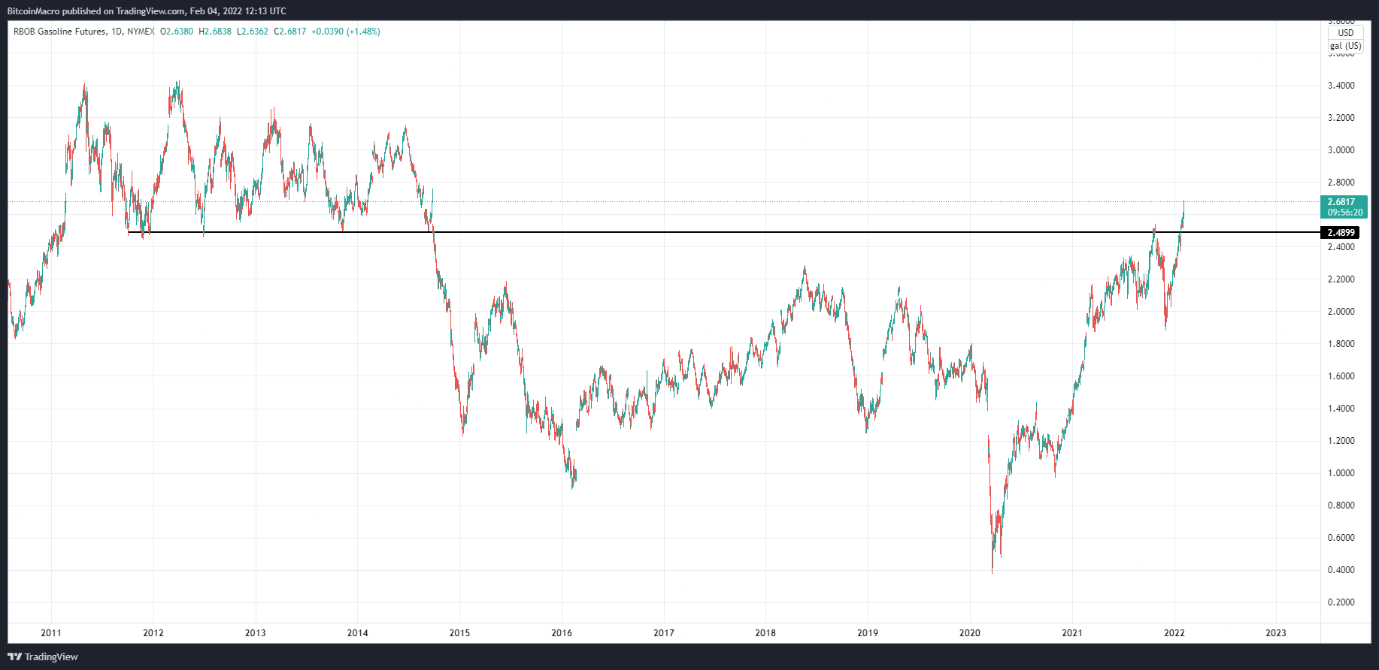Click the change value +0.0390 (+1.48%)

click(x=346, y=32)
